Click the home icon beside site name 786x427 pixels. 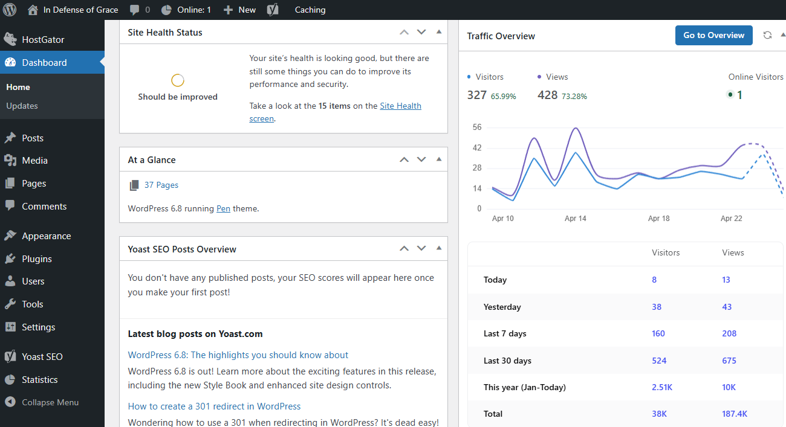click(33, 10)
